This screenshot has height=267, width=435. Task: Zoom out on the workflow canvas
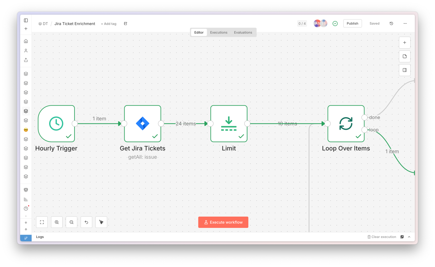71,222
